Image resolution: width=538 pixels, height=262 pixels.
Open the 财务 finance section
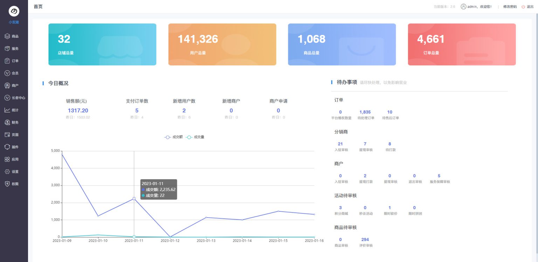[x=14, y=122]
